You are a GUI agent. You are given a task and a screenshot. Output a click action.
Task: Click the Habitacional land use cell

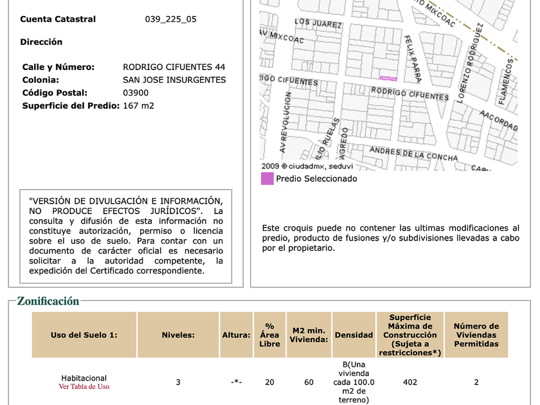point(84,378)
